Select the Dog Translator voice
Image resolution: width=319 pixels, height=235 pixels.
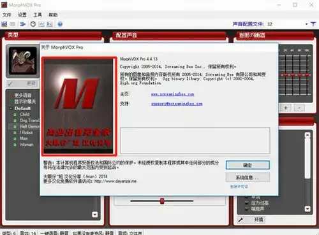(29, 120)
